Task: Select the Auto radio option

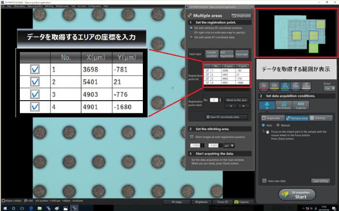Action: coord(263,125)
